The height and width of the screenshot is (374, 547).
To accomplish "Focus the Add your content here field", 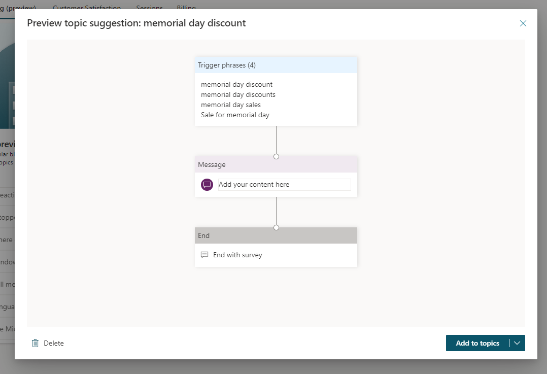I will [x=284, y=185].
